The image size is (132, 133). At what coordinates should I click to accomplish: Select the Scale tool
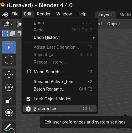9,100
